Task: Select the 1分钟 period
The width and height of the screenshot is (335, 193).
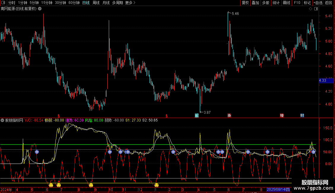Action: [x=23, y=3]
